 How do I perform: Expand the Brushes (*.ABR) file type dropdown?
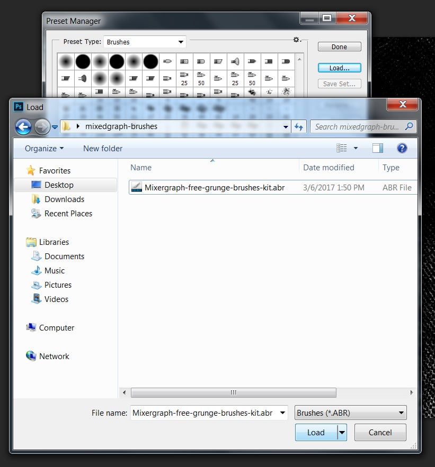coord(350,413)
